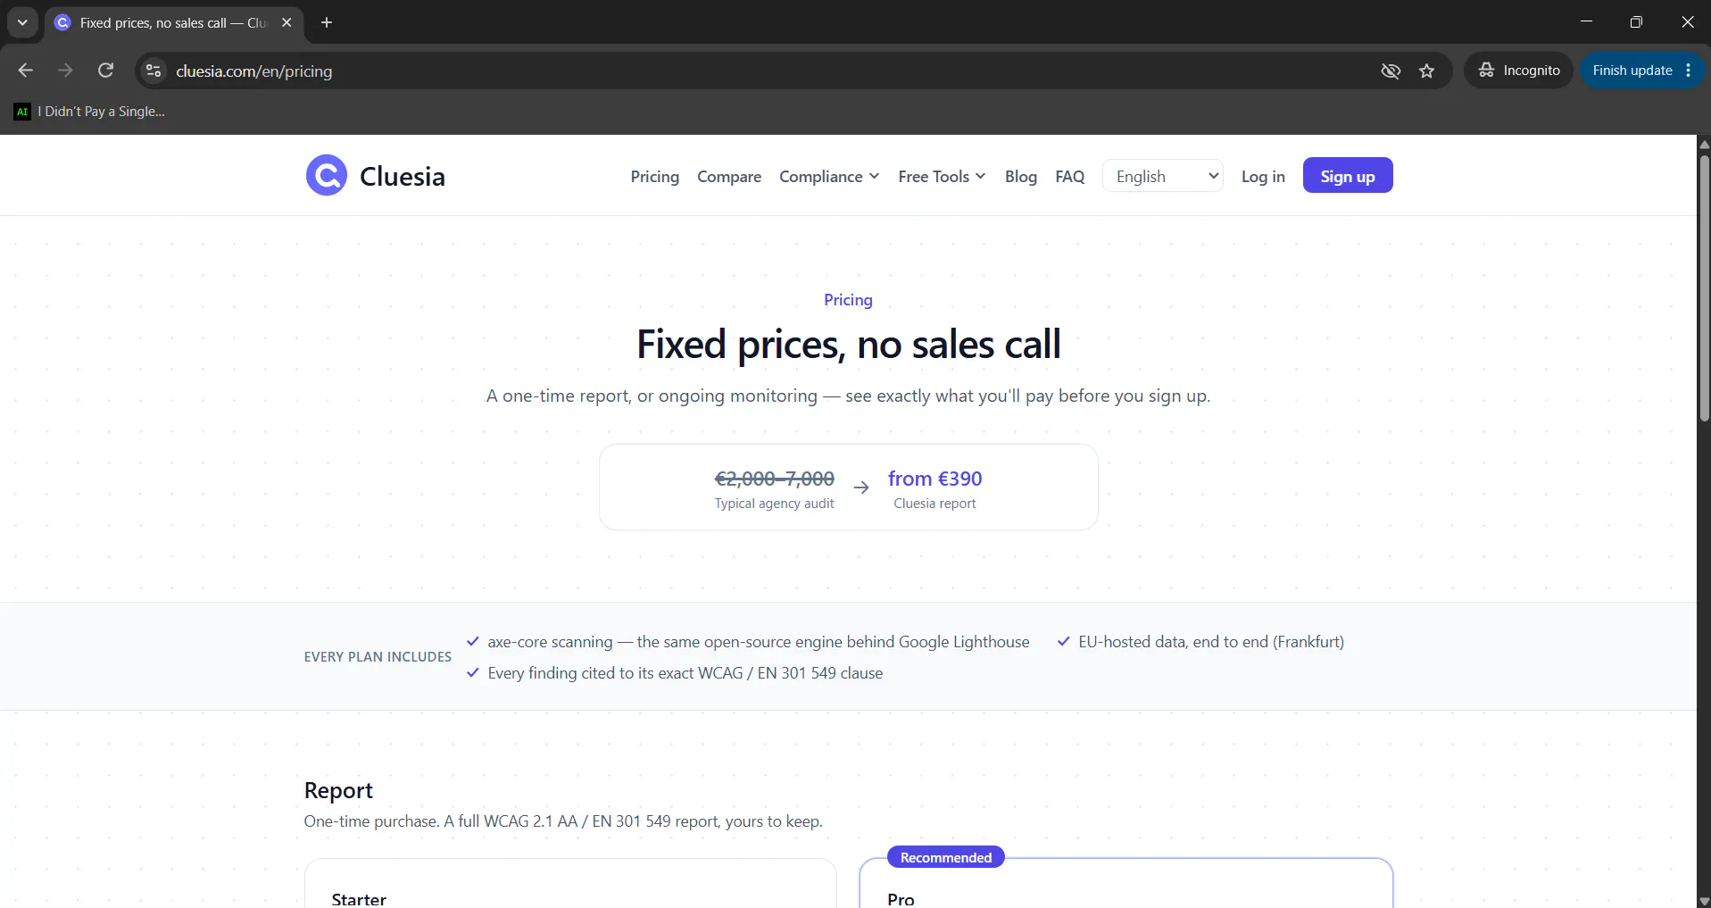Click the 'Fixed prices, no sales call' heading
Screen dimensions: 1711x908
(x=849, y=345)
